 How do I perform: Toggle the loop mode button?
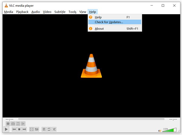coord(49,129)
